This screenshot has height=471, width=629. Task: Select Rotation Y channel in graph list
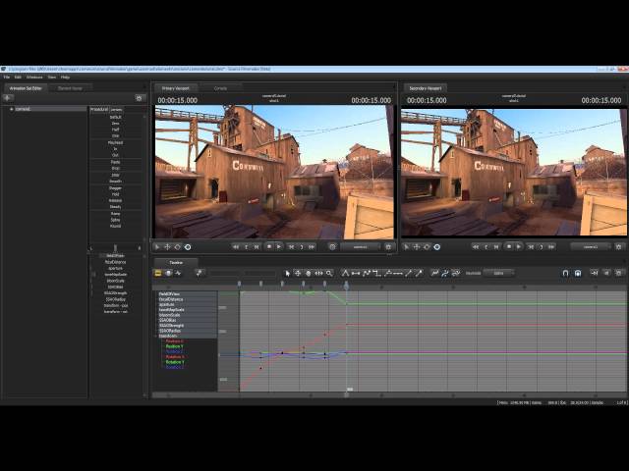click(175, 362)
